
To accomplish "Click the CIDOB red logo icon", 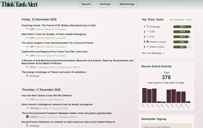I will coord(27,117).
